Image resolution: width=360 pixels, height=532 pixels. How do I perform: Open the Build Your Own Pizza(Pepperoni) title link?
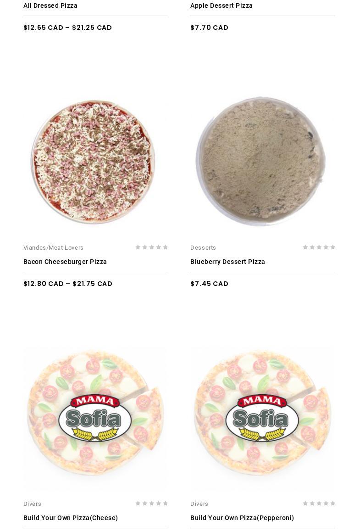click(242, 518)
